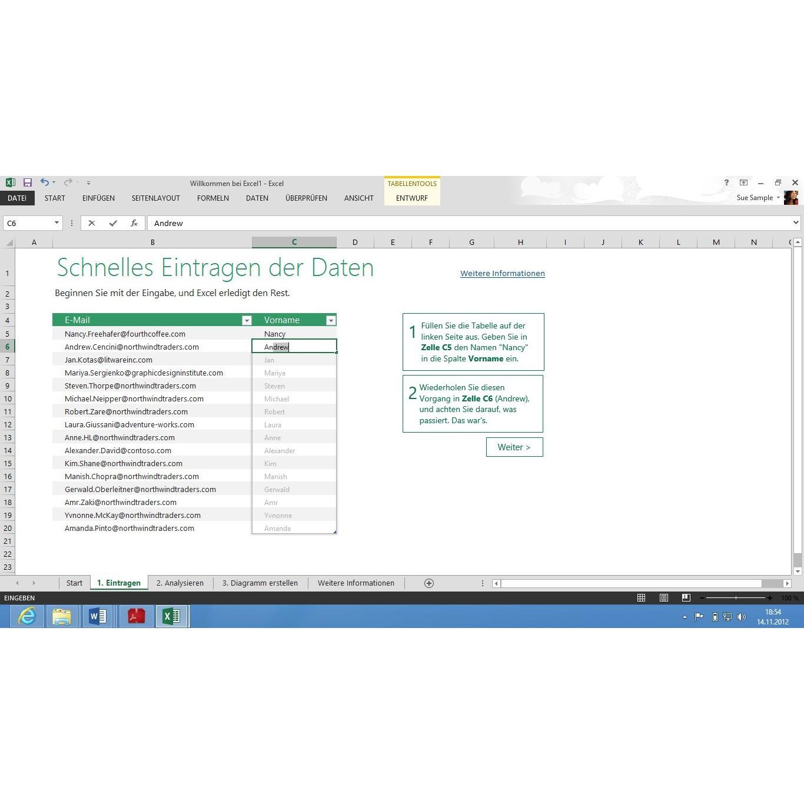
Task: Click the Name Box showing C6
Action: coord(28,223)
